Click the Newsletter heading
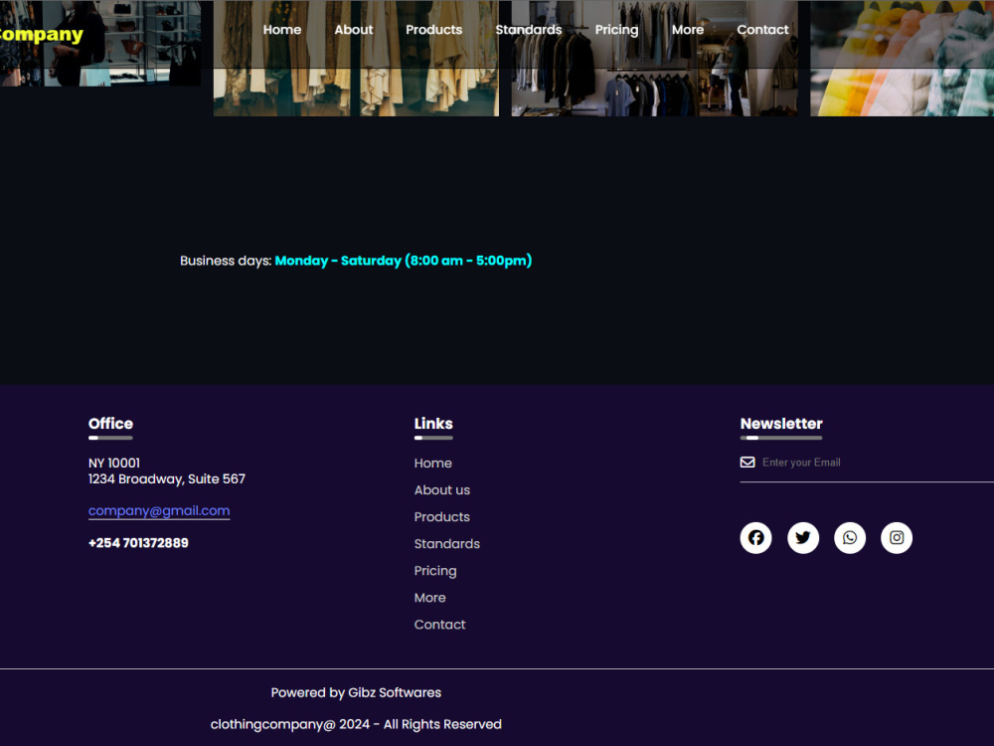The width and height of the screenshot is (994, 746). point(781,424)
